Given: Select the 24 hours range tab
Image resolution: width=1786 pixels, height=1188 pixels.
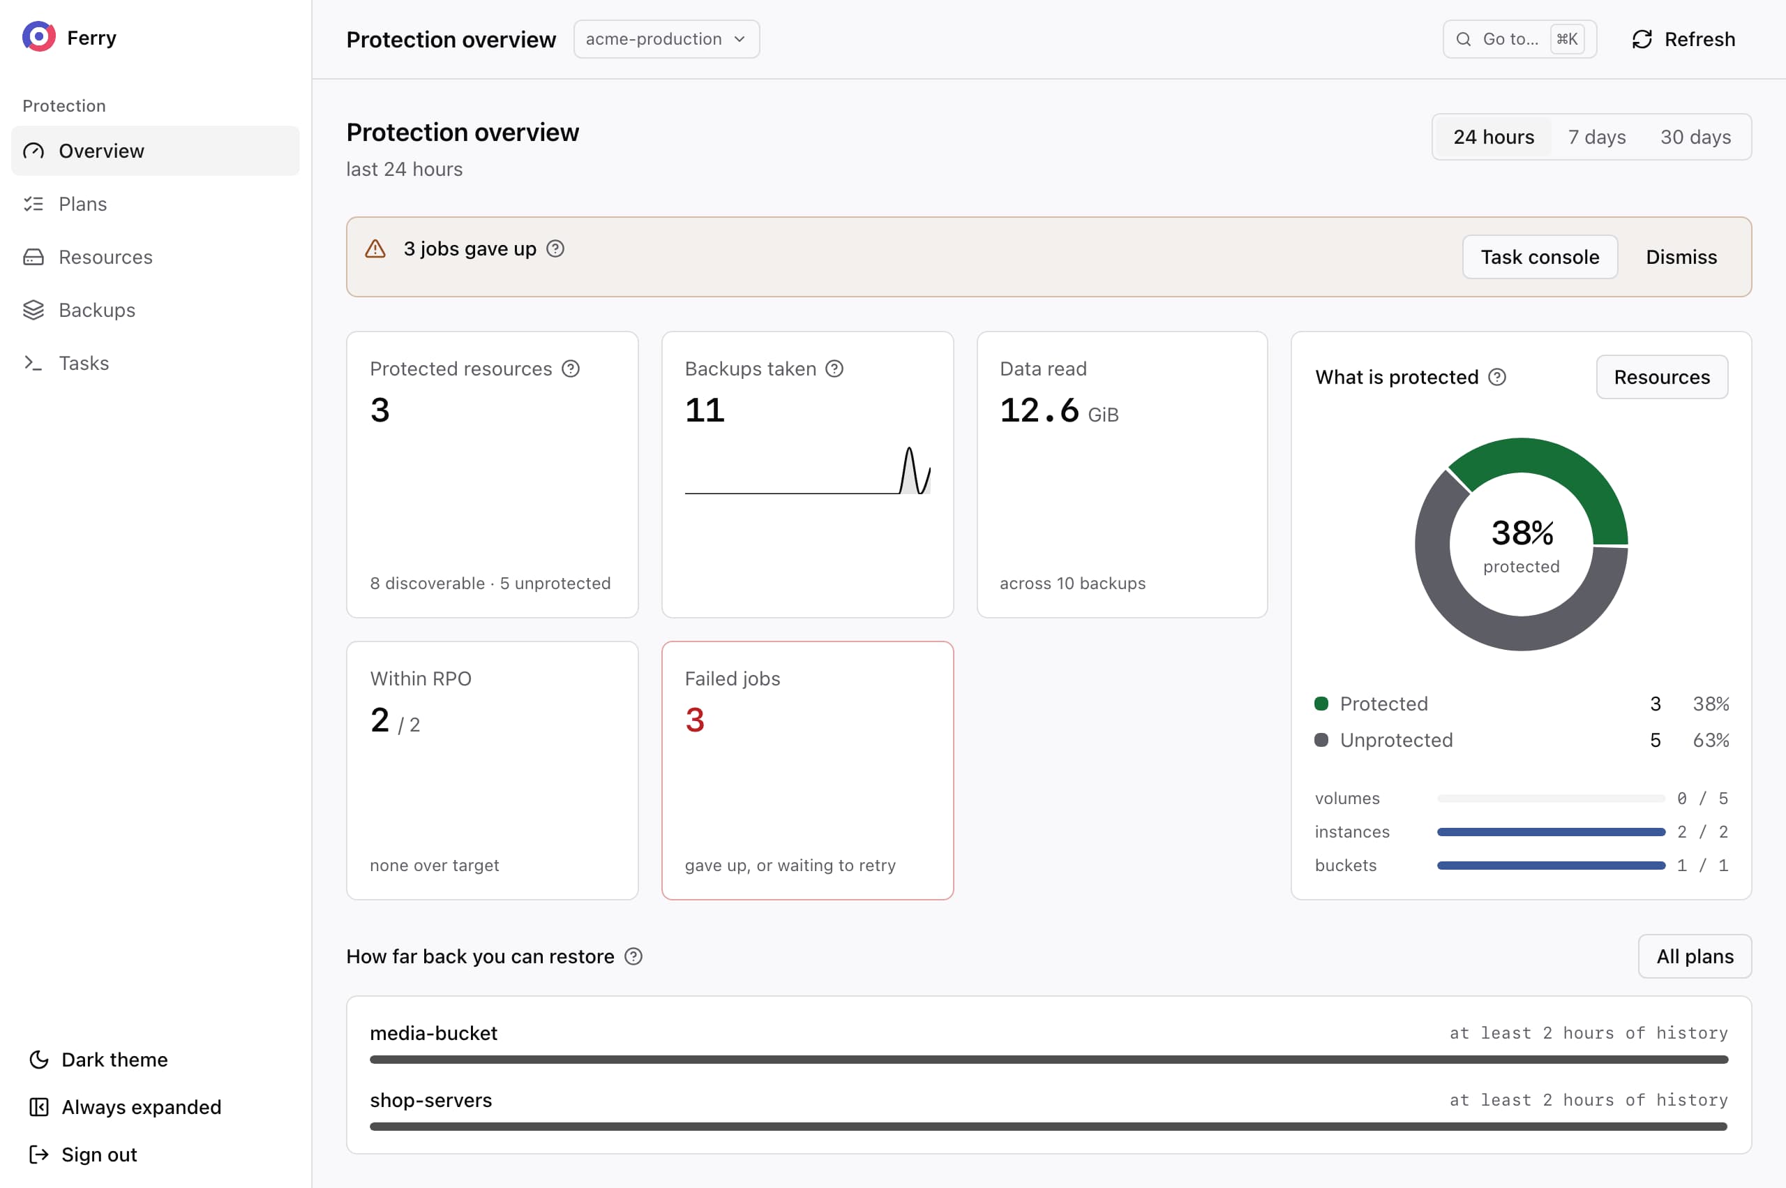Looking at the screenshot, I should (1493, 137).
